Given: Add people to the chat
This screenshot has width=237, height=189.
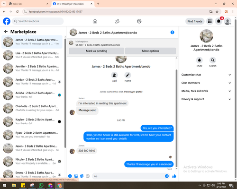Looking at the screenshot, I should coord(114,75).
